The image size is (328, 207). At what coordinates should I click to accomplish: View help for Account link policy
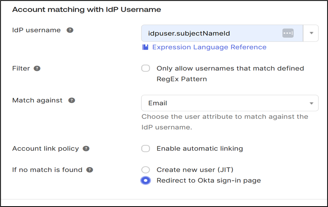pyautogui.click(x=86, y=149)
